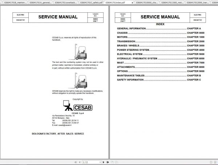Click the INDEX heading on page 2
The height and width of the screenshot is (165, 218).
pos(160,24)
